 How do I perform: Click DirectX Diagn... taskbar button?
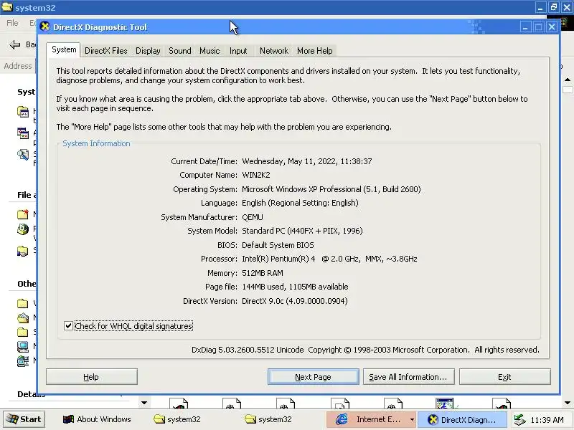462,419
